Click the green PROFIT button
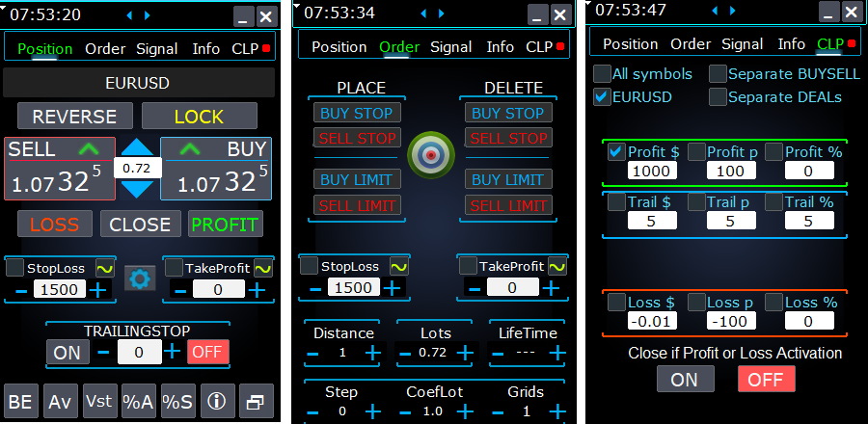This screenshot has height=424, width=868. coord(226,224)
